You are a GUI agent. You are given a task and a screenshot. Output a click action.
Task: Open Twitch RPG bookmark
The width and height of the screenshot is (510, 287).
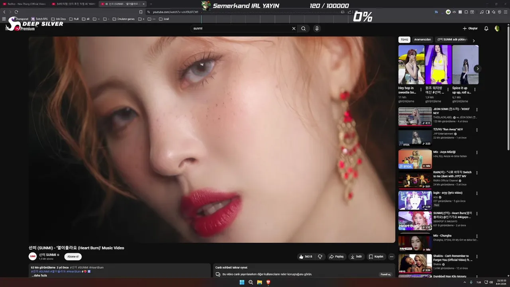tap(39, 19)
